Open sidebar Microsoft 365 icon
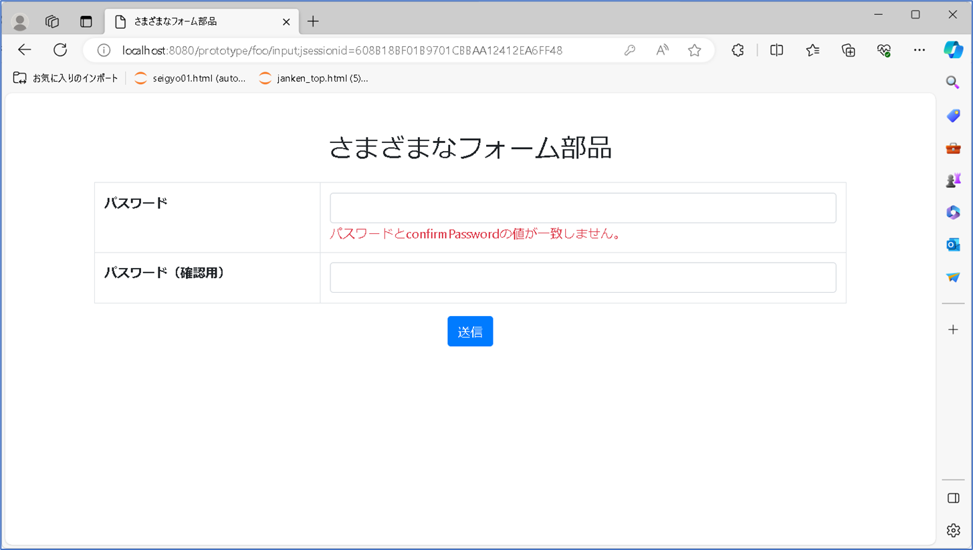Viewport: 973px width, 550px height. 953,212
